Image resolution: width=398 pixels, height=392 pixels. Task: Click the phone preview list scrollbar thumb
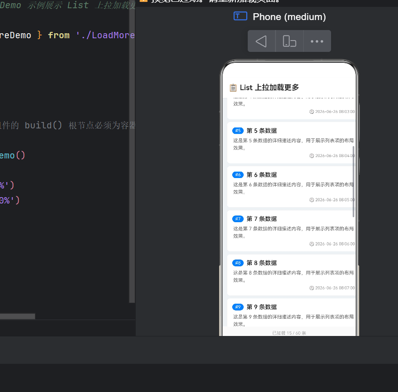coord(353,182)
